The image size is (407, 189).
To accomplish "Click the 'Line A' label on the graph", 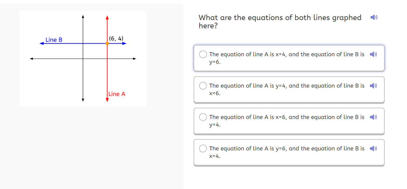I will 117,94.
